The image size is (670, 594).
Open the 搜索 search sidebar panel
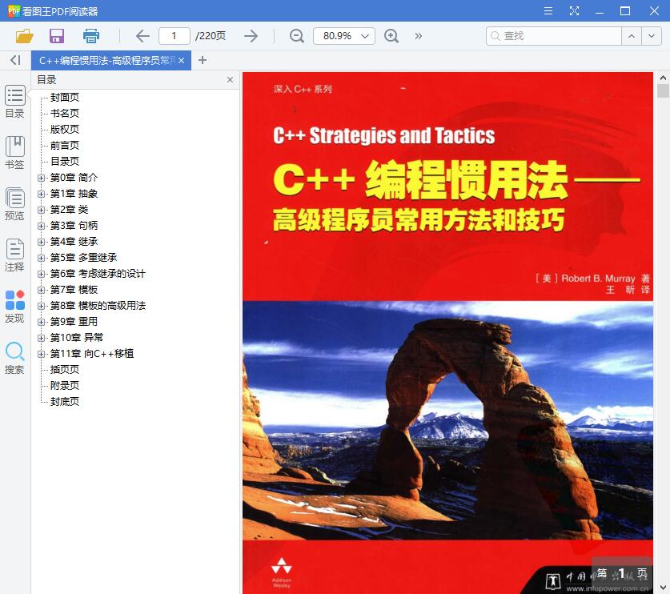coord(14,358)
